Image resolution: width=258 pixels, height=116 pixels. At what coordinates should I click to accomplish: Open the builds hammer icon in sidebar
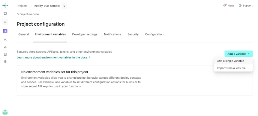click(5, 47)
